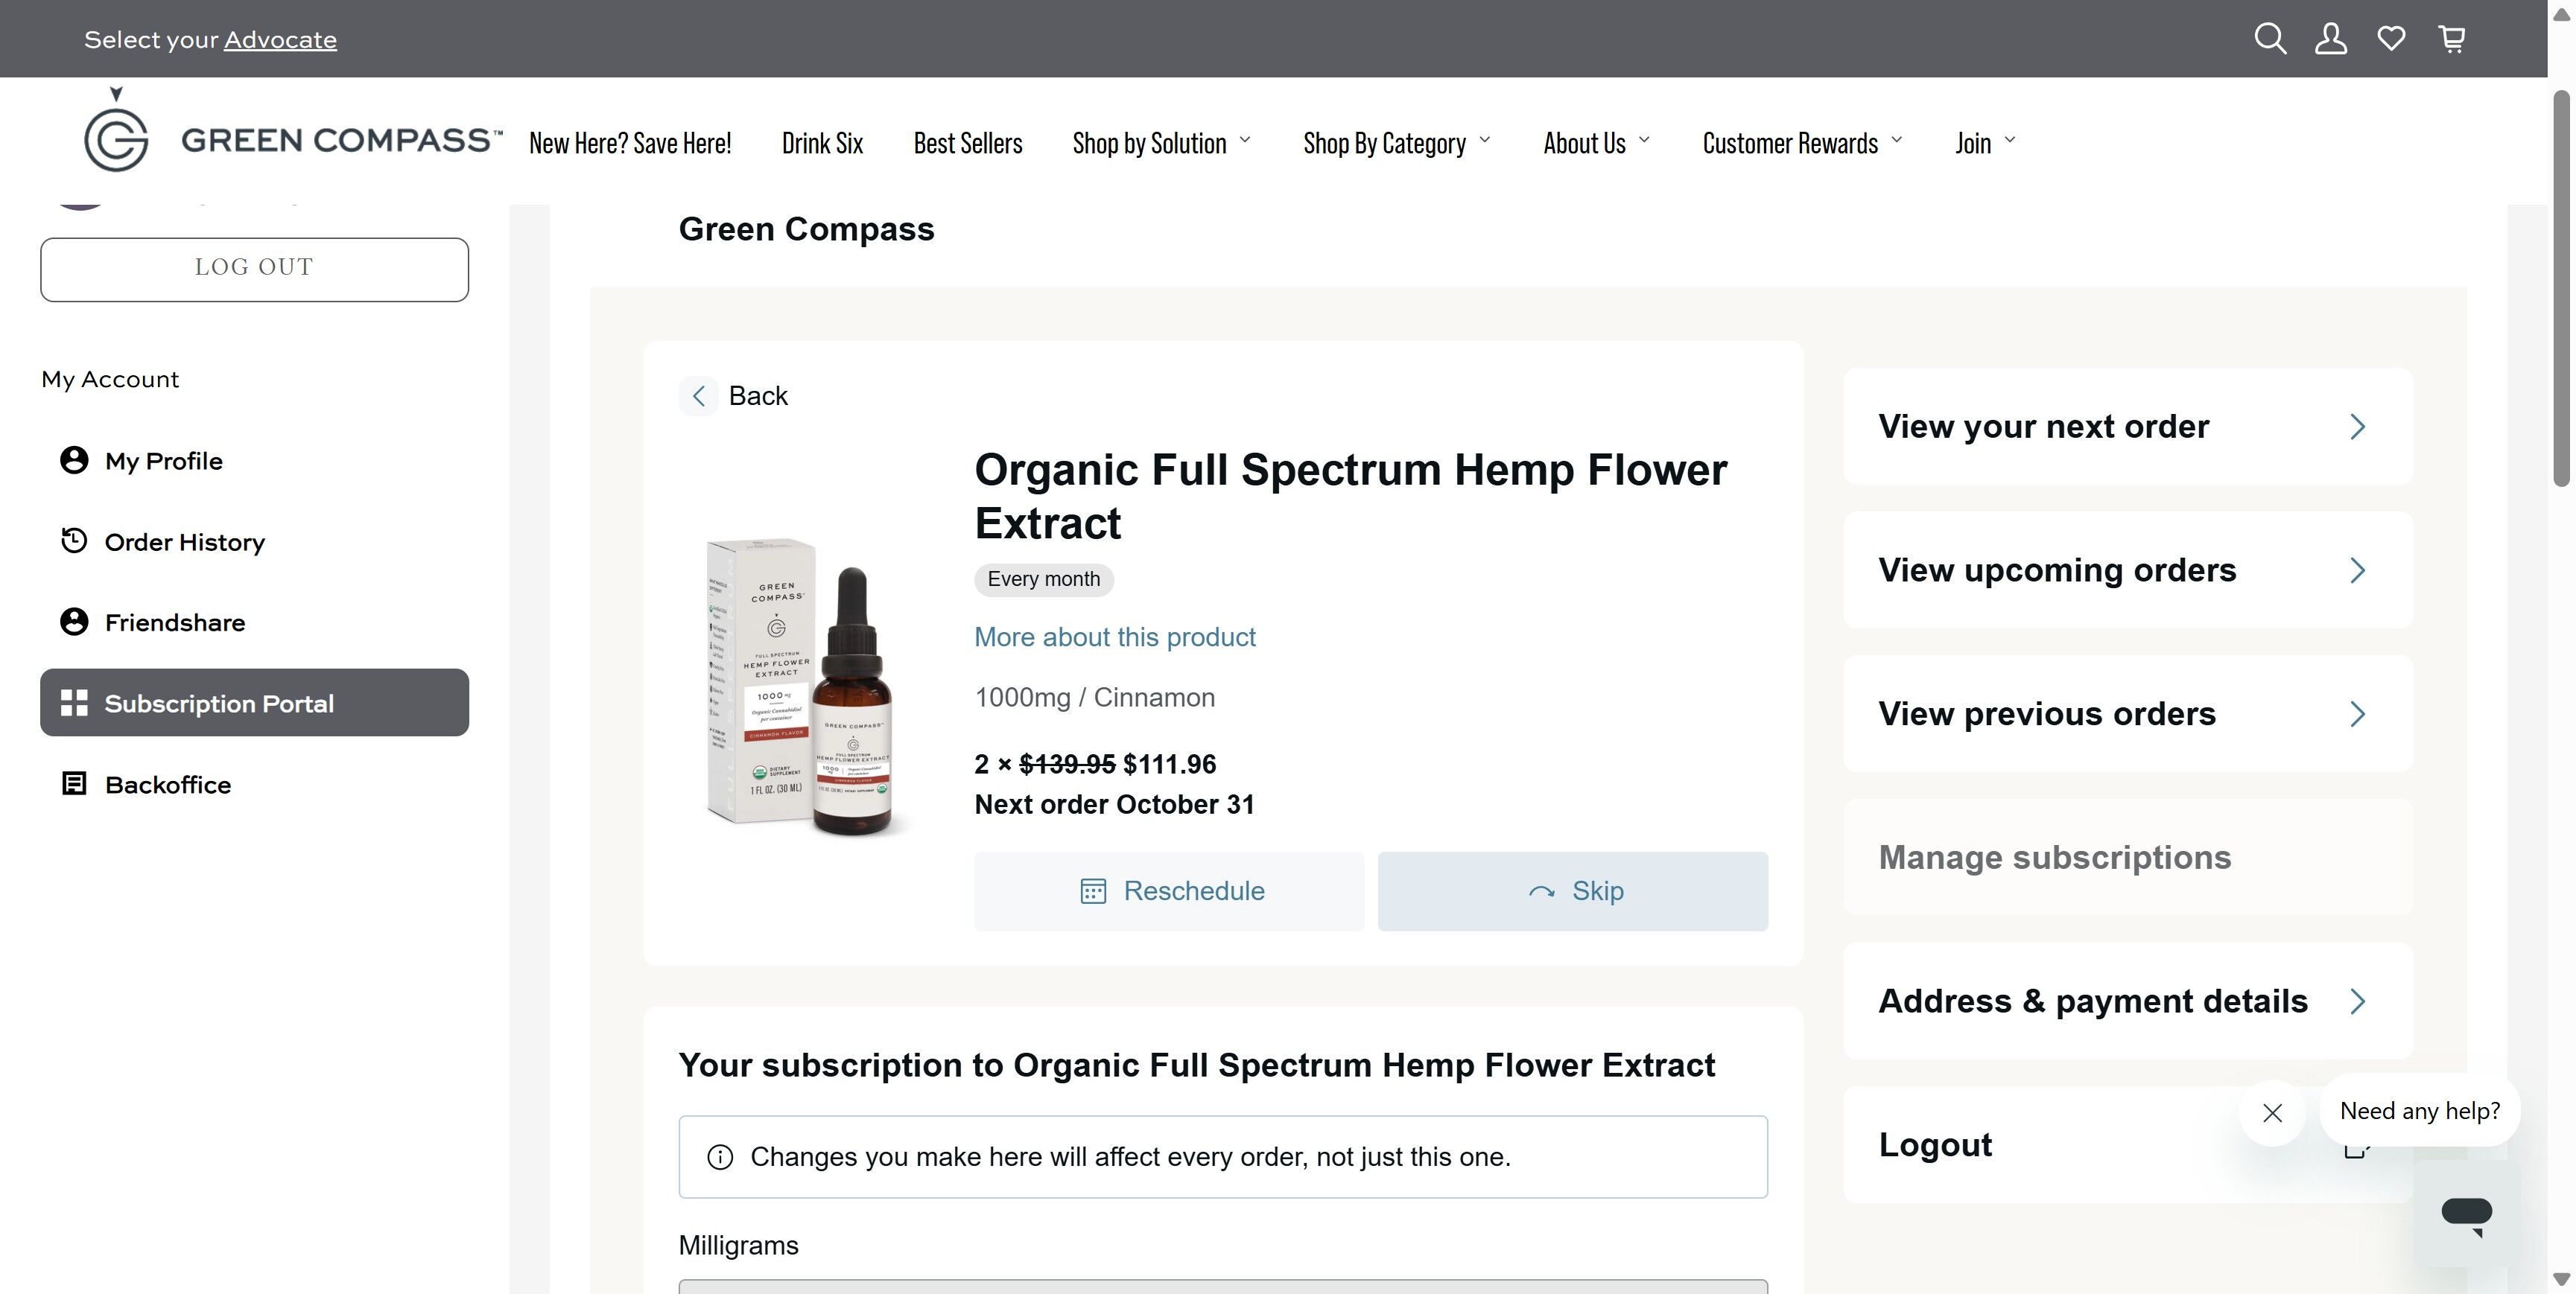Skip the next order
The image size is (2576, 1294).
coord(1572,891)
